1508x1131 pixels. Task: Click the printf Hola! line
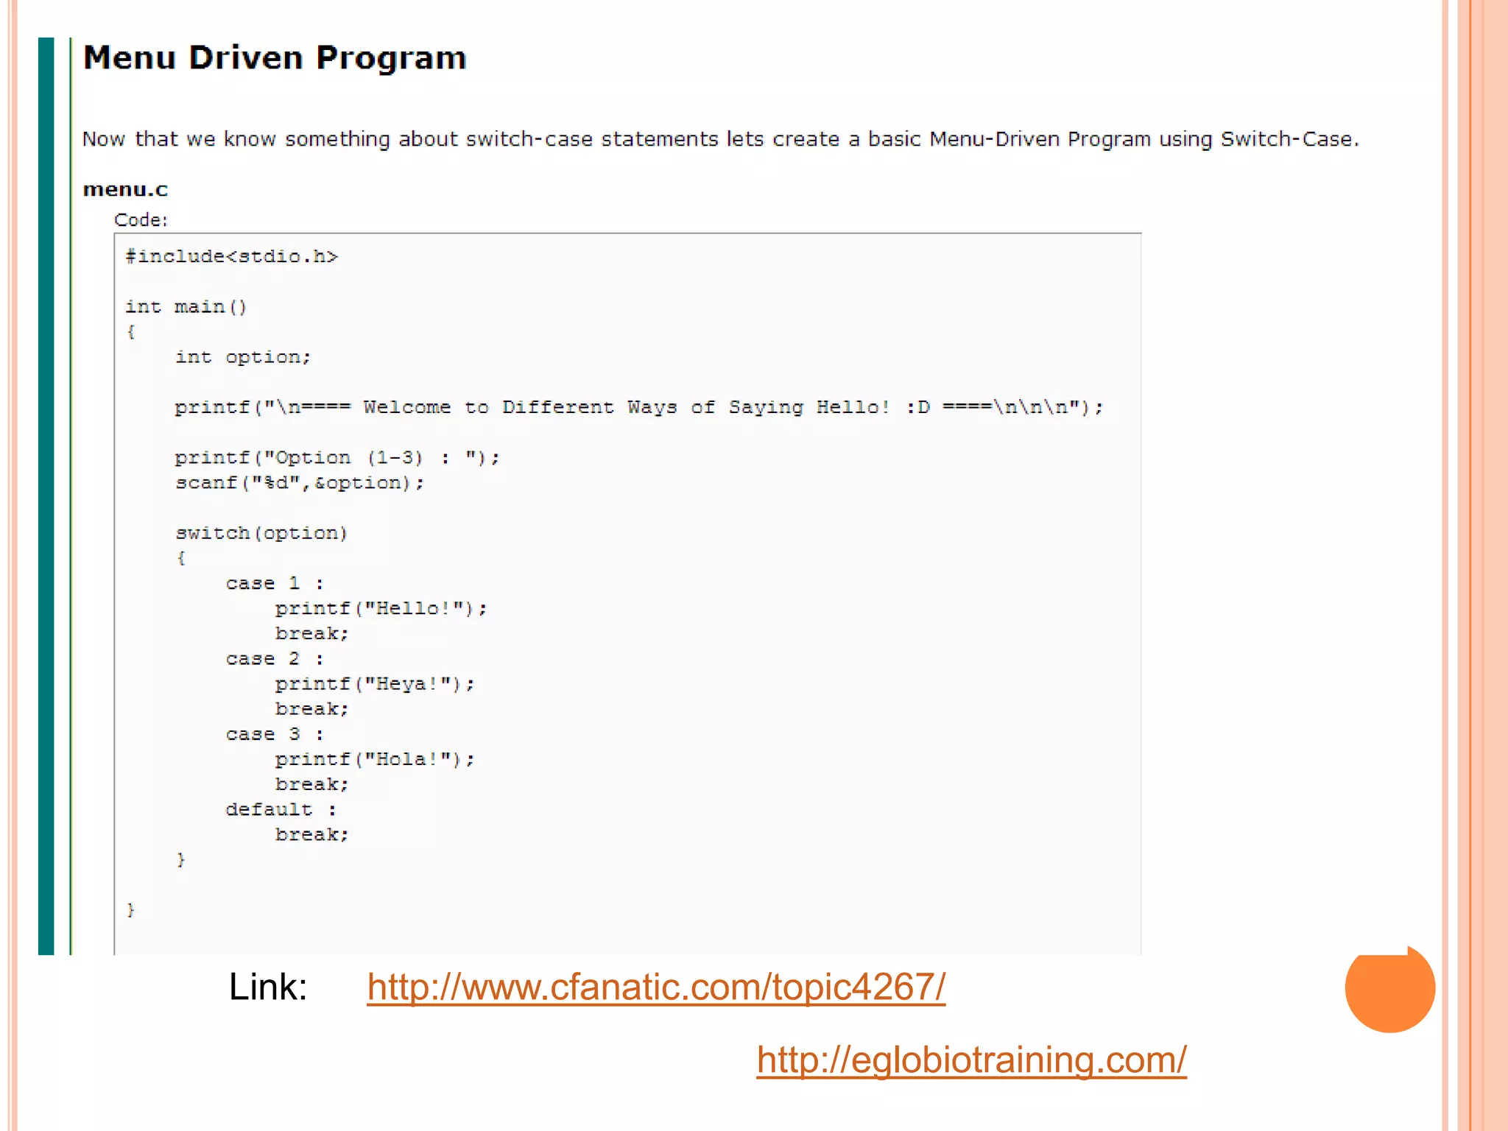375,759
